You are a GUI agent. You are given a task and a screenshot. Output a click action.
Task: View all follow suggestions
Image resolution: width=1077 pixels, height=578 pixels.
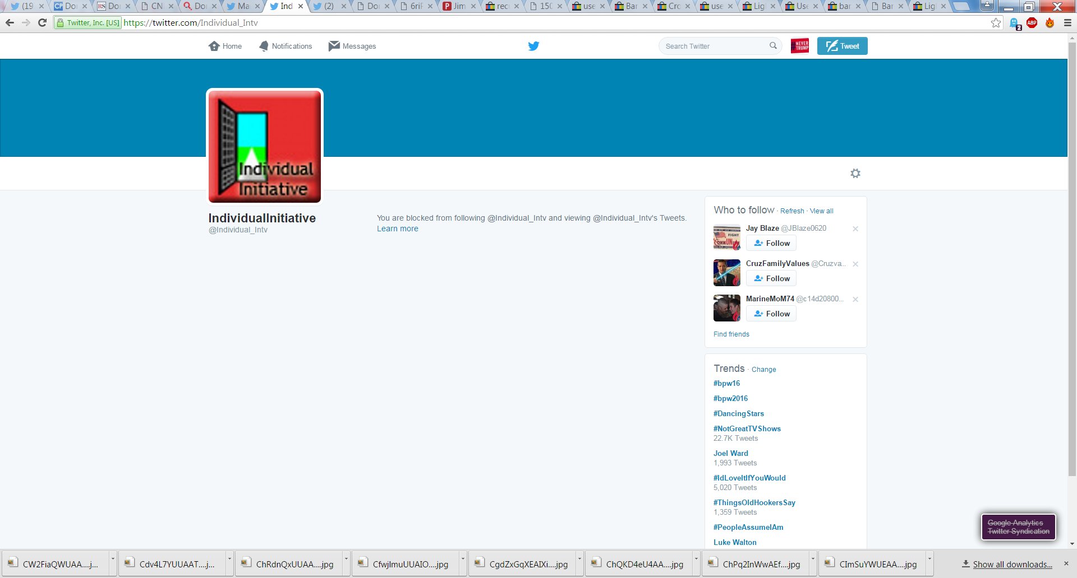click(x=821, y=211)
